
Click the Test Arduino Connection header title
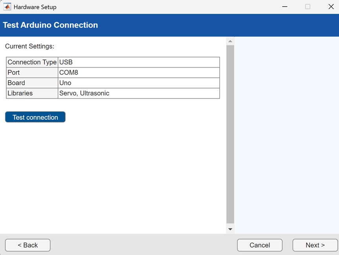tap(50, 25)
